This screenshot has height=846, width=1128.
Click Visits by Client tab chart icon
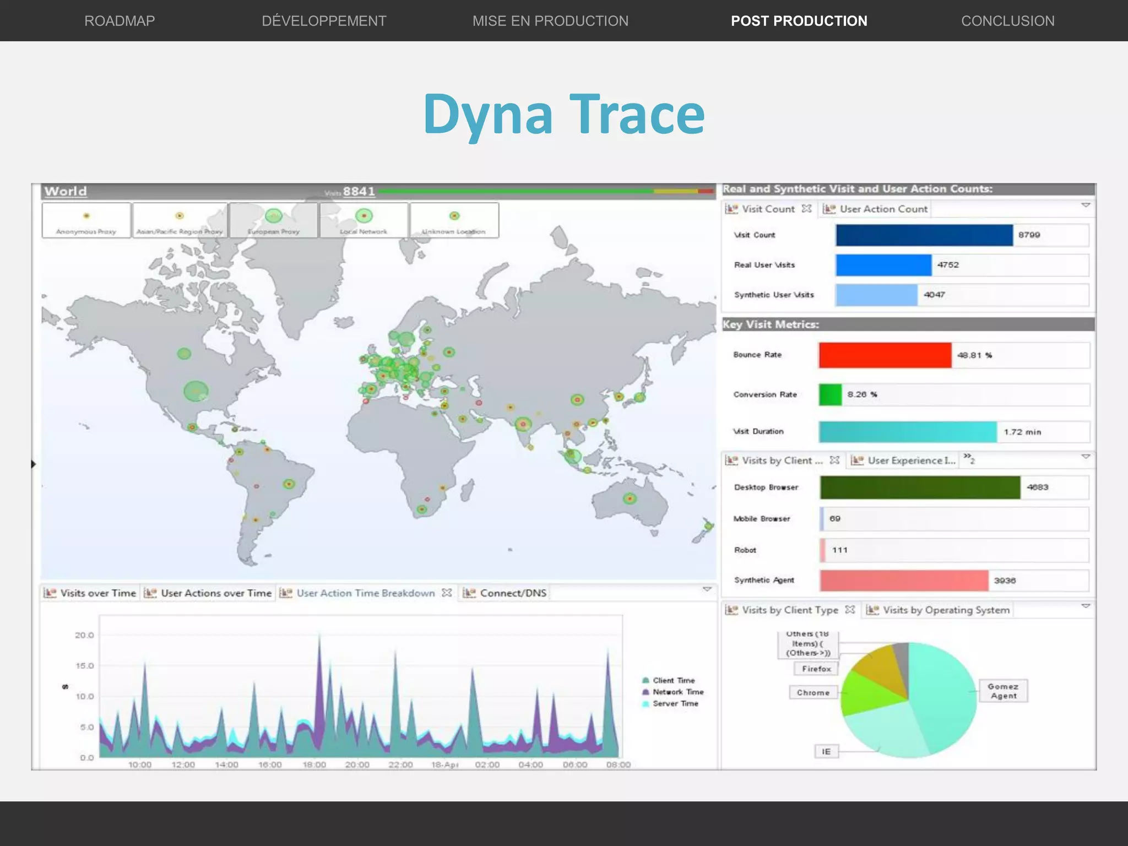pyautogui.click(x=731, y=460)
